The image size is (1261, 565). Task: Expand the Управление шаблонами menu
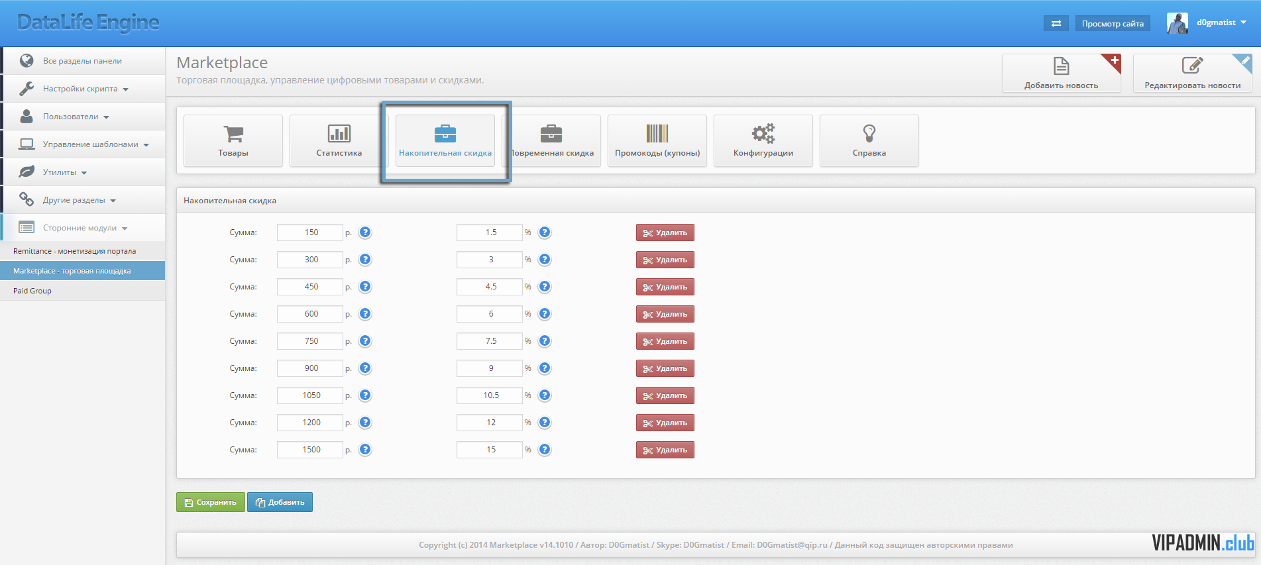pyautogui.click(x=83, y=144)
